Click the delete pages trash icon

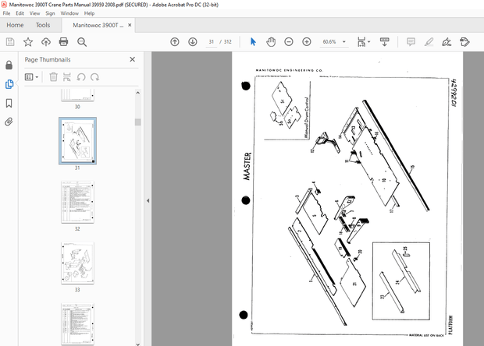point(53,77)
